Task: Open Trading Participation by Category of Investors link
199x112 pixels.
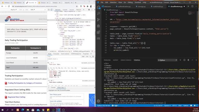Action: point(25,83)
